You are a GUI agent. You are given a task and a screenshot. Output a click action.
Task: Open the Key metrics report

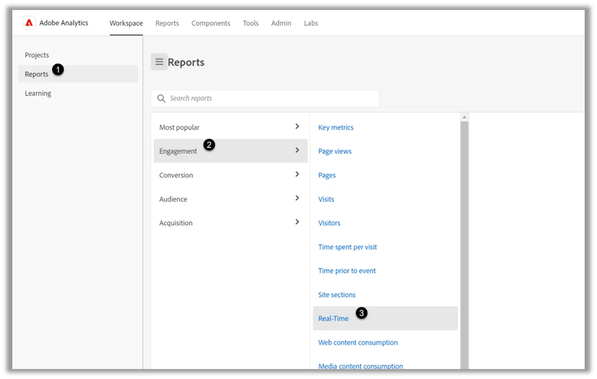pos(336,128)
